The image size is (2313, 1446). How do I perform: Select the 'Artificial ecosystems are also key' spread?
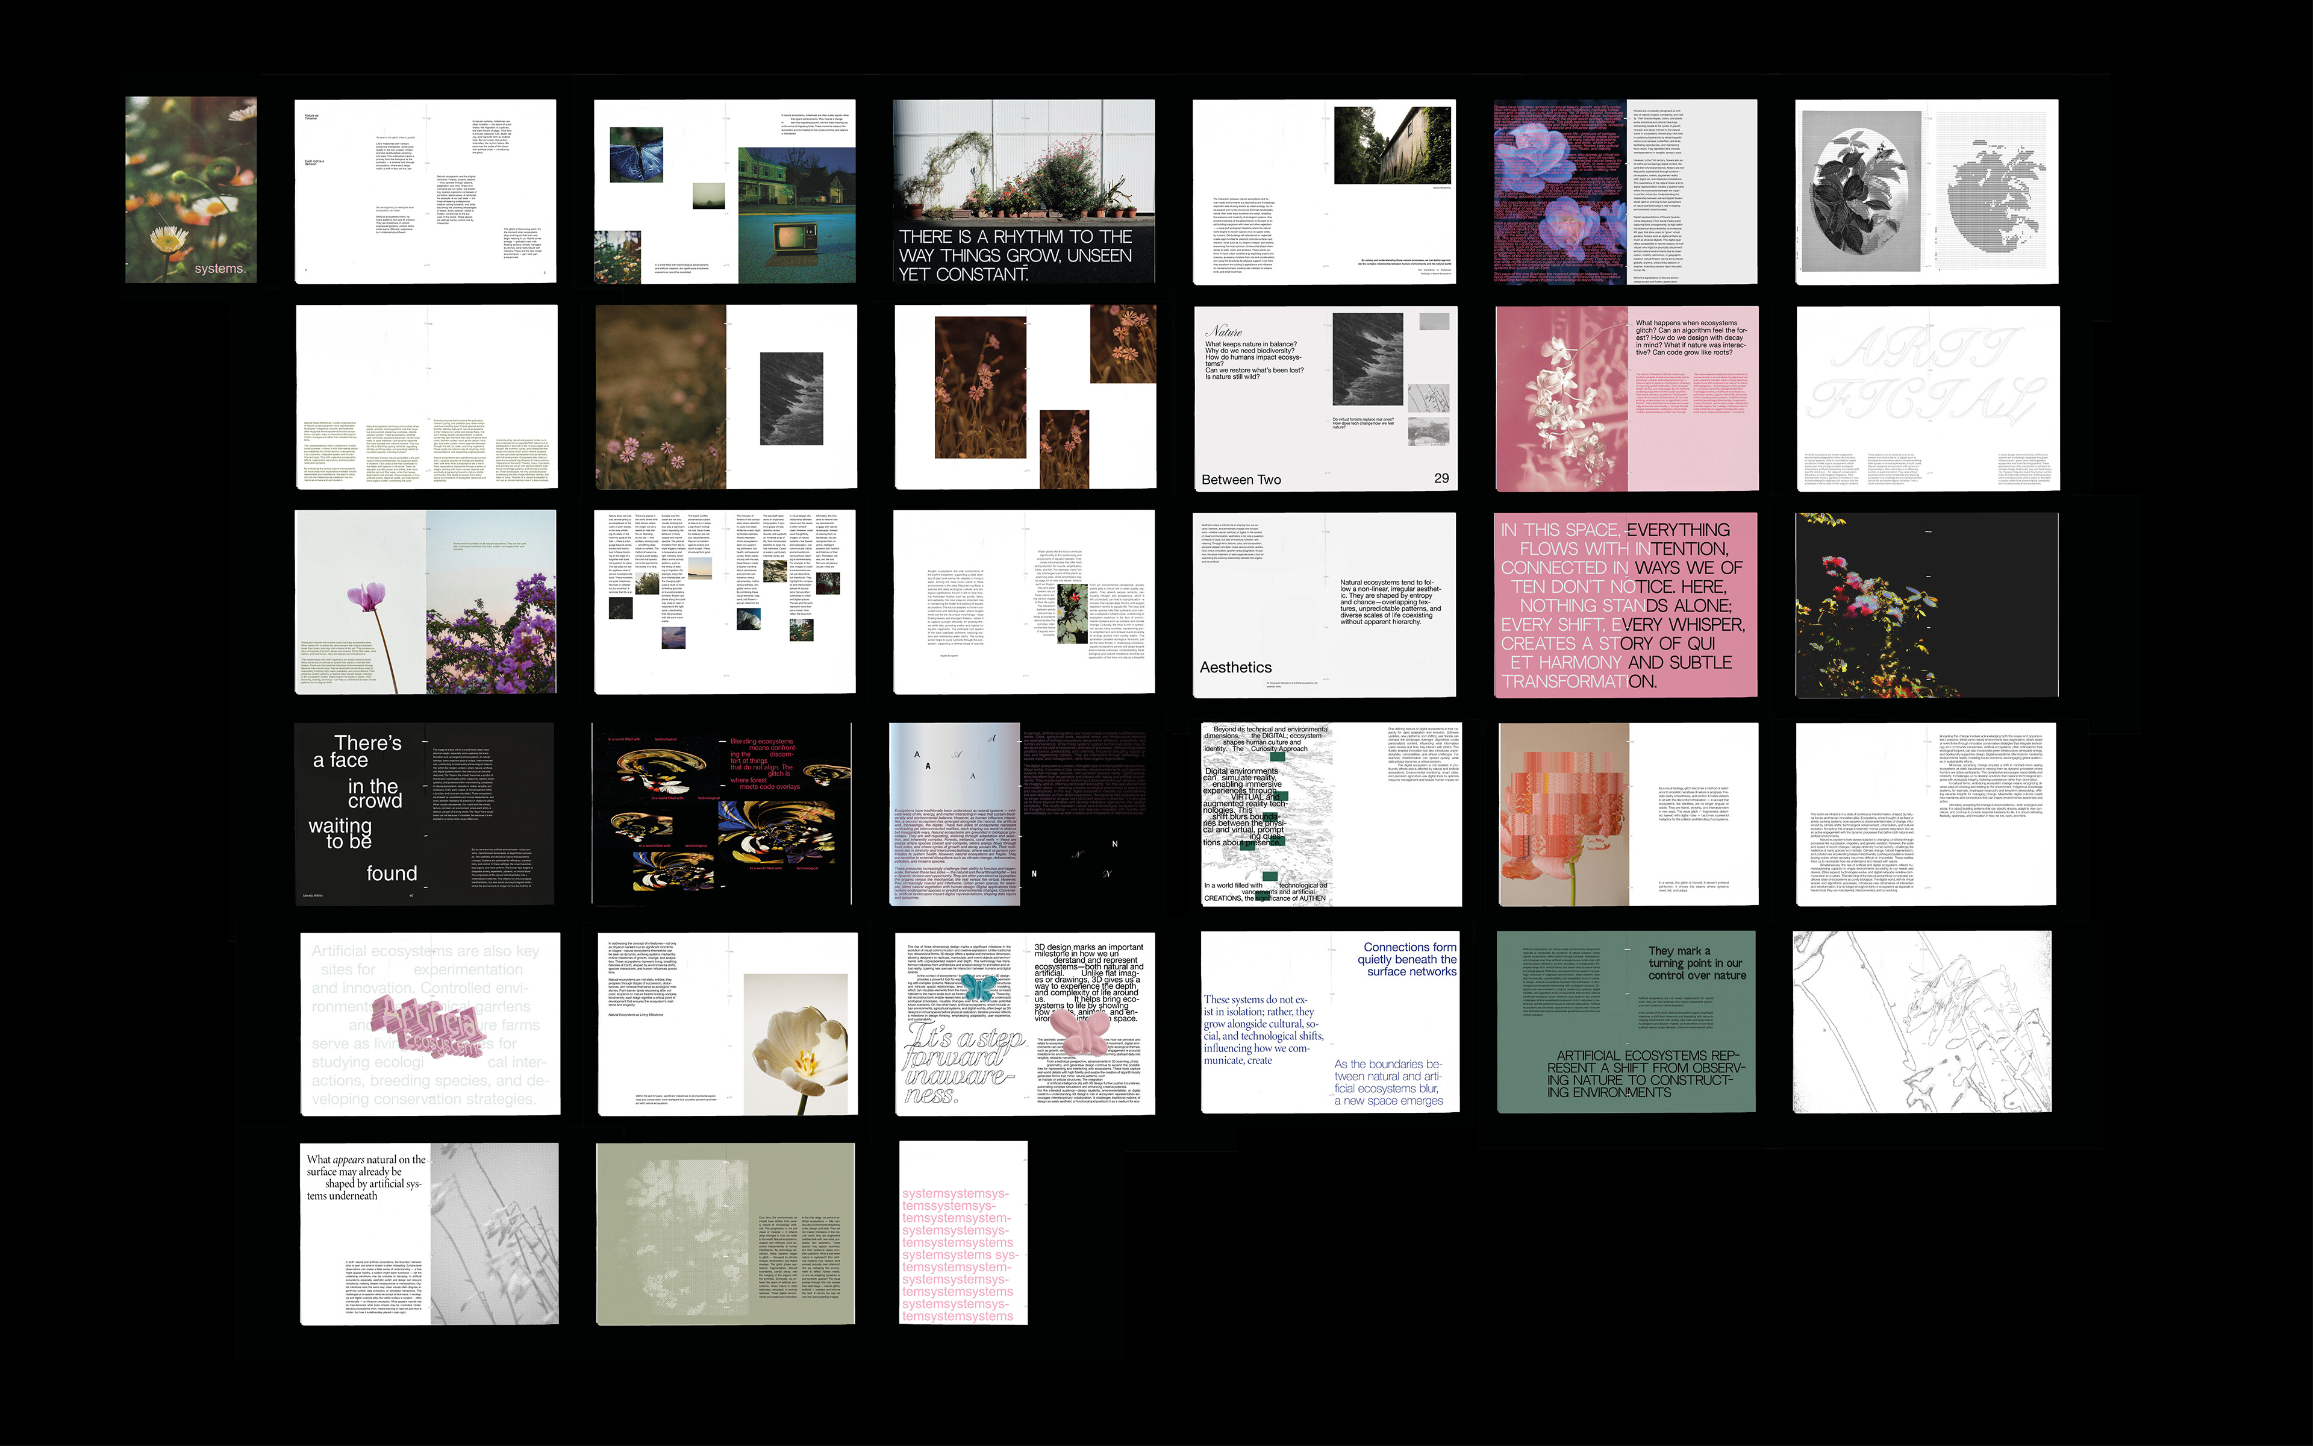430,1023
